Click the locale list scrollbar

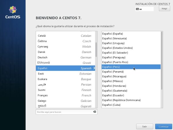[x=162, y=61]
